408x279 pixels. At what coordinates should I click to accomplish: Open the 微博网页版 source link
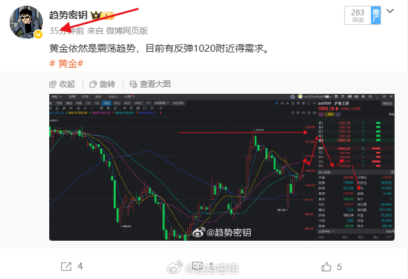[x=127, y=31]
